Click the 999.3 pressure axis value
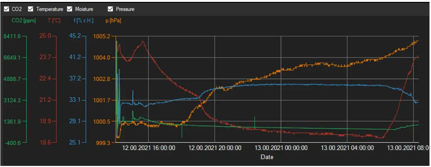 click(x=104, y=142)
